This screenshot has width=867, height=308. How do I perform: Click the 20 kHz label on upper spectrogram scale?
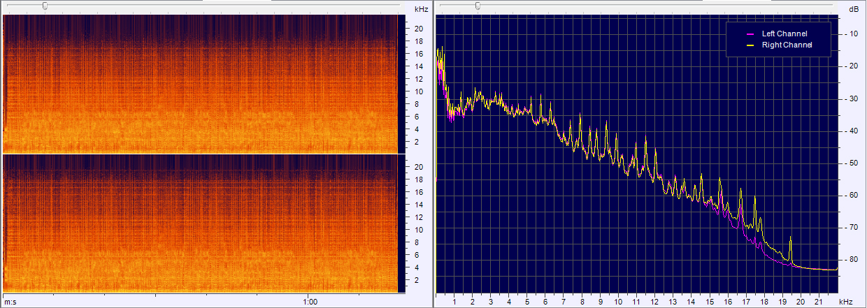[418, 29]
